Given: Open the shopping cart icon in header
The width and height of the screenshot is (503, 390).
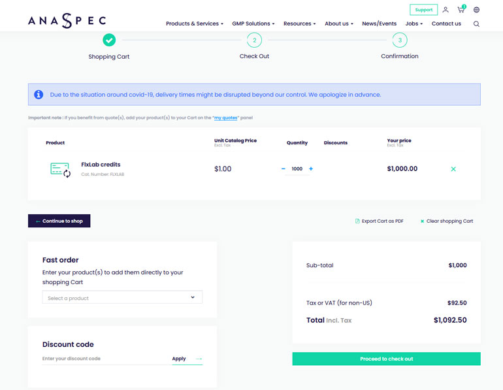Looking at the screenshot, I should coord(461,9).
